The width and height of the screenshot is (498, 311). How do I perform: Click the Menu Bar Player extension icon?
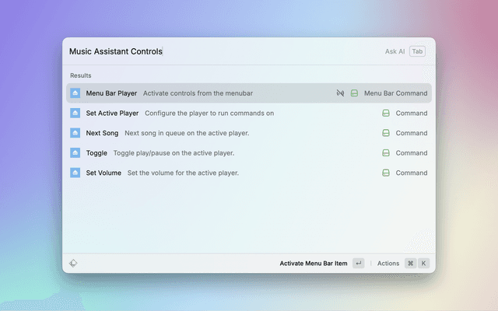(x=75, y=93)
